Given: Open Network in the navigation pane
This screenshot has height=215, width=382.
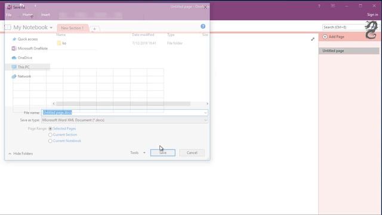Looking at the screenshot, I should (24, 76).
